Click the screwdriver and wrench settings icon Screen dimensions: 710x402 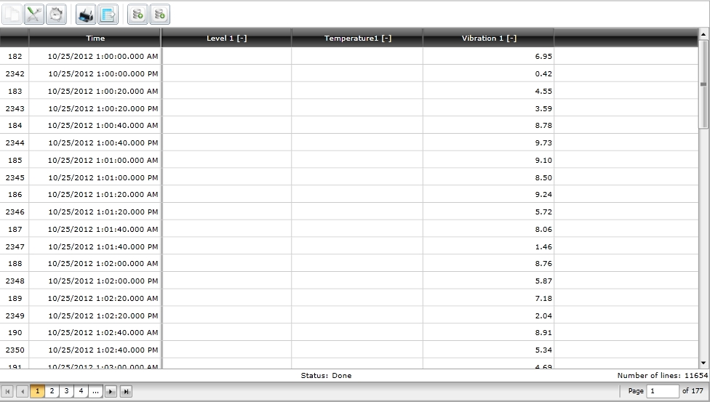(x=34, y=14)
